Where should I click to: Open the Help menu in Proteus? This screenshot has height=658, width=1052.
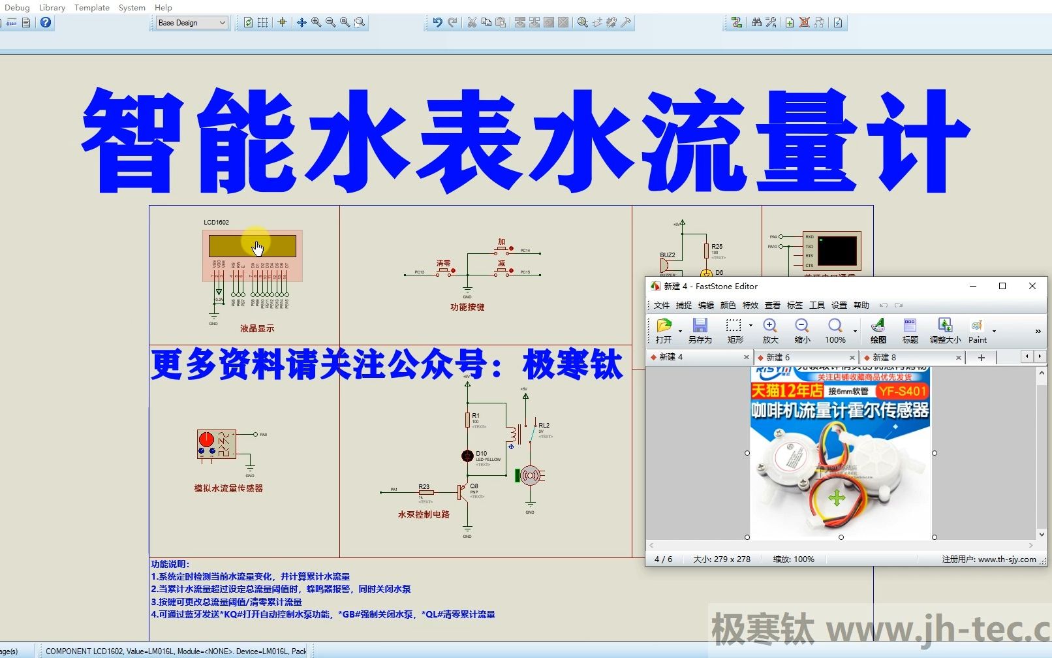point(163,7)
